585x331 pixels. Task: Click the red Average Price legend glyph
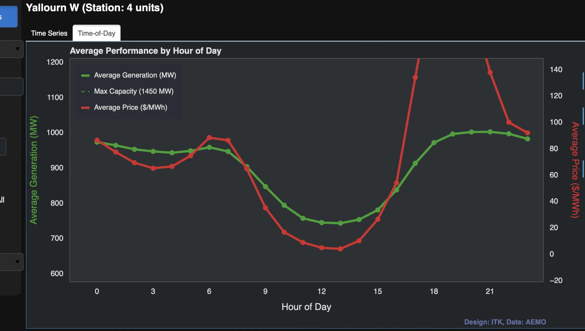(x=86, y=108)
